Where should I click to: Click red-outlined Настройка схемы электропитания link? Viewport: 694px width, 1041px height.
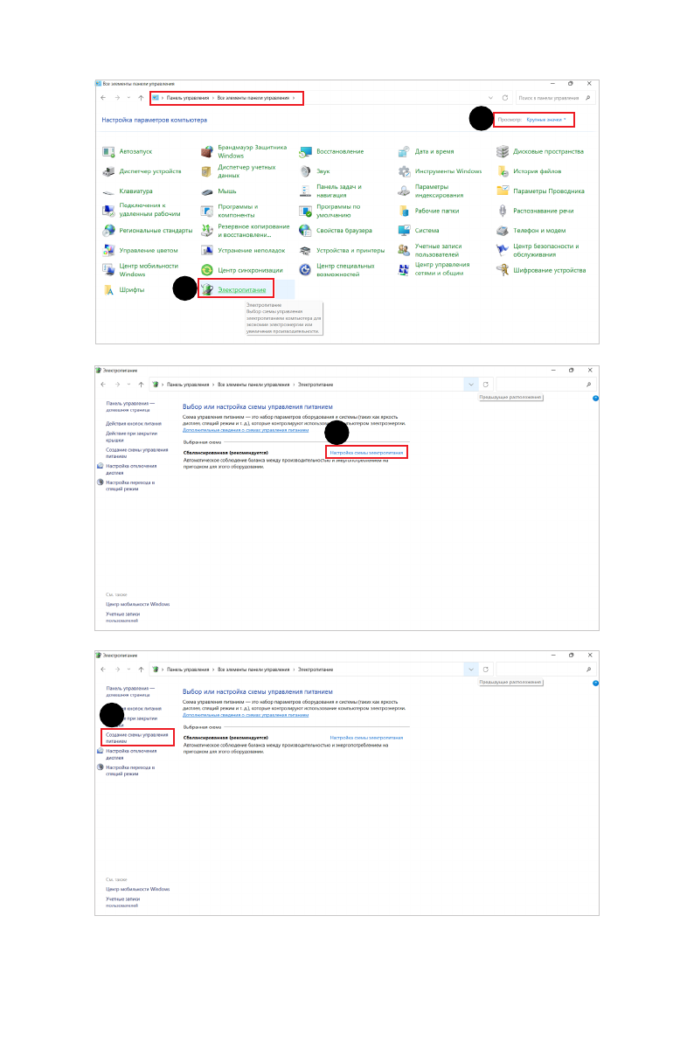367,454
